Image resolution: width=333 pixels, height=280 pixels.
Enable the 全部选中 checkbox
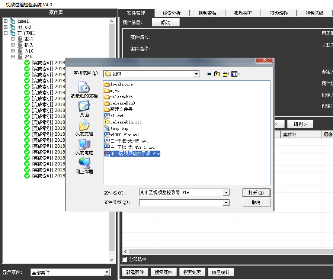point(125,259)
